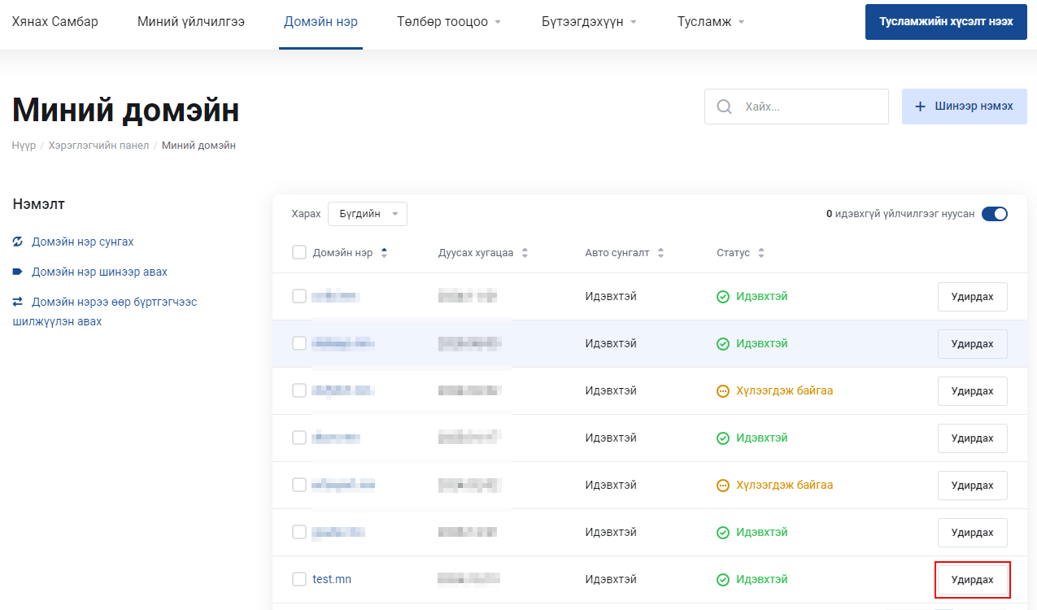Screen dimensions: 1037x610
Task: Click the Идэвхтэй status text in test.mn row
Action: pyautogui.click(x=762, y=580)
